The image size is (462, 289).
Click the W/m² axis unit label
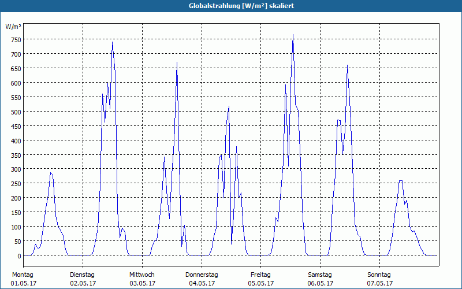click(x=13, y=27)
